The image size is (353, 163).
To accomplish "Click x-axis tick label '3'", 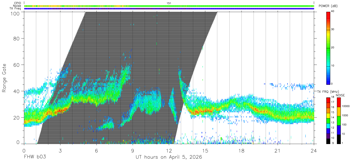I will (x=60, y=151).
